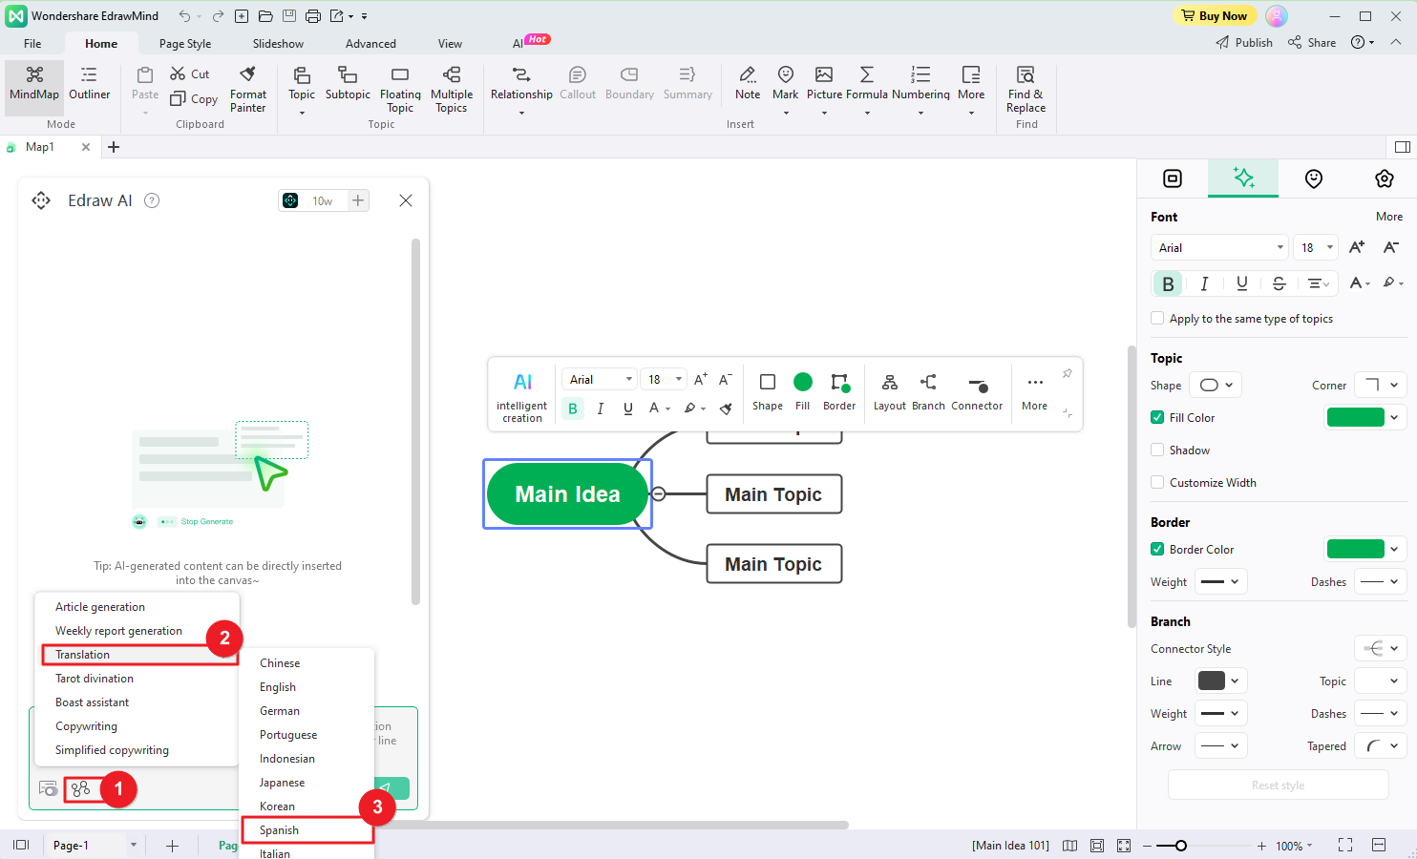Open Border Weight dropdown
This screenshot has height=859, width=1417.
[x=1220, y=582]
